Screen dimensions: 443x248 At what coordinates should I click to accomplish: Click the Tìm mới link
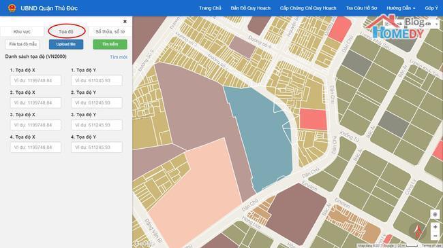[x=119, y=57]
